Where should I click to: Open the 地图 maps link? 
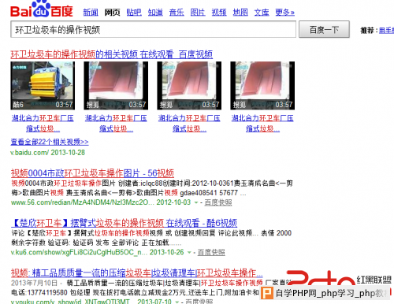240,13
